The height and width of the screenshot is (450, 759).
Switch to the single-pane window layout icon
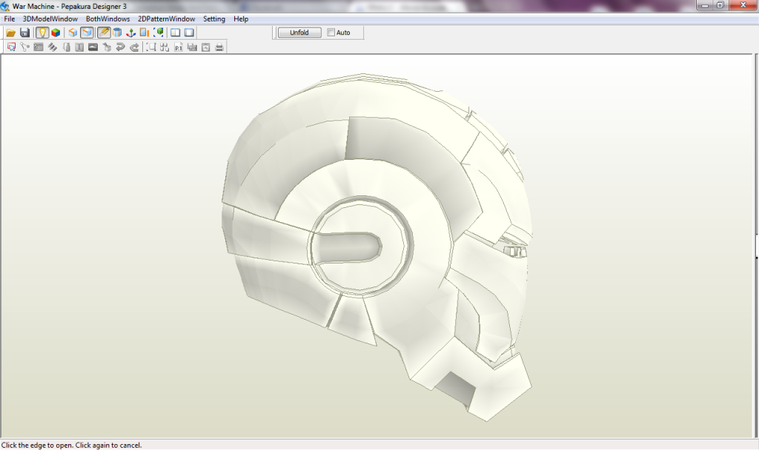(x=189, y=33)
